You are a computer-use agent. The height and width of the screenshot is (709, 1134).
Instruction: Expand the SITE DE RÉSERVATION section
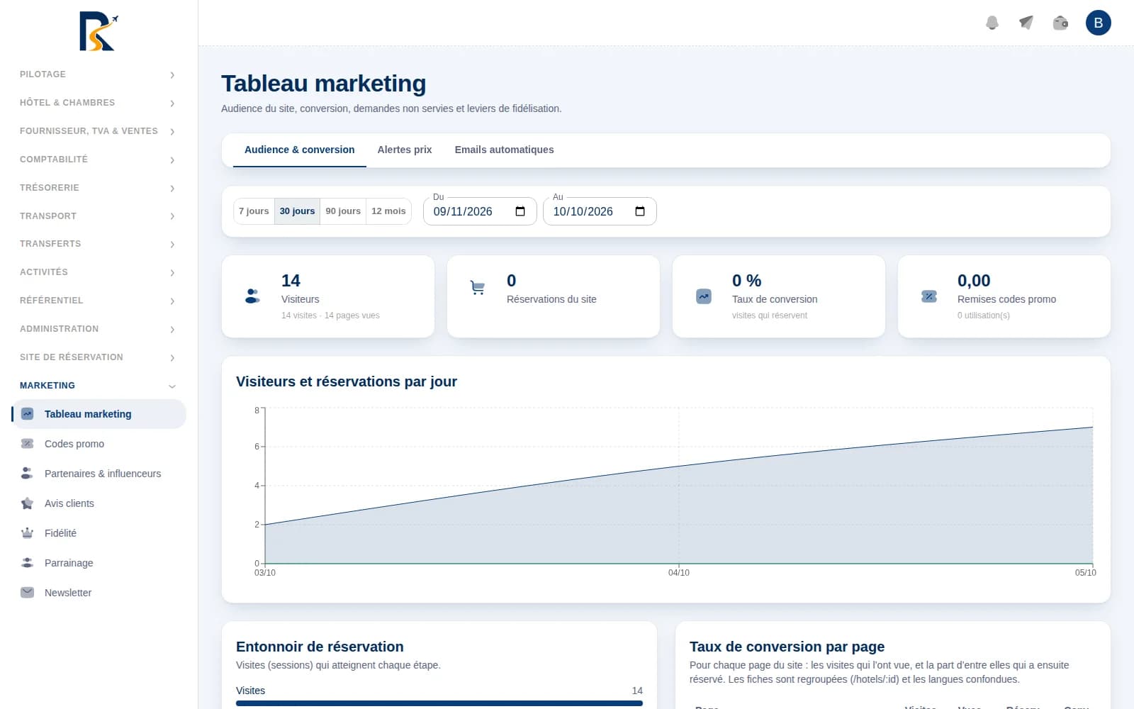click(98, 357)
